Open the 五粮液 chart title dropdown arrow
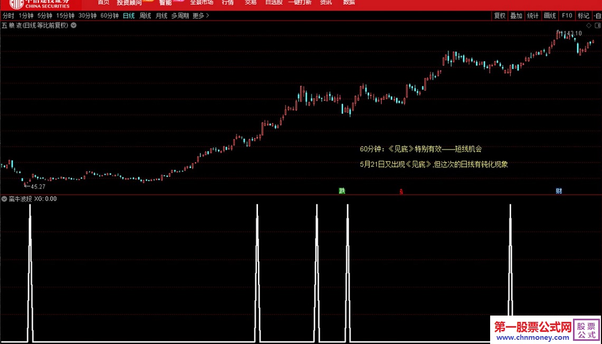The width and height of the screenshot is (602, 344). tap(73, 25)
